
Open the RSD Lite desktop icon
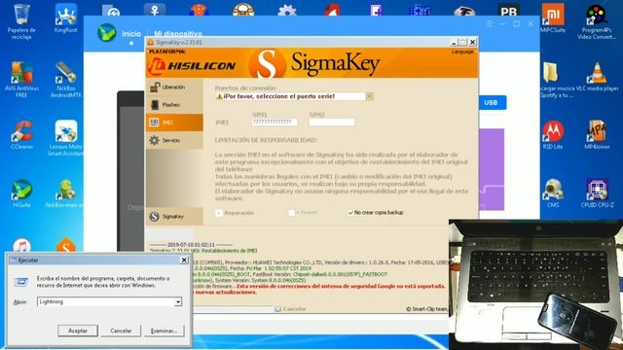[553, 134]
